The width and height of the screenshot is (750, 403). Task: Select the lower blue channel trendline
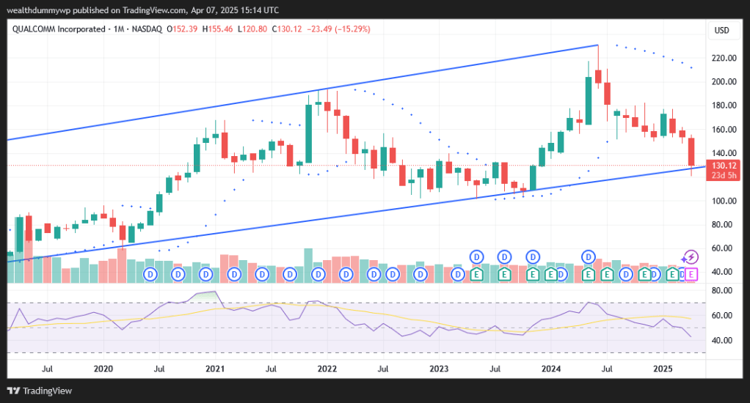[367, 212]
